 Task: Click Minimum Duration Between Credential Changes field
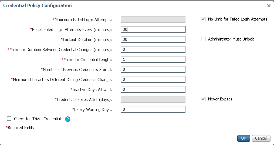[153, 49]
